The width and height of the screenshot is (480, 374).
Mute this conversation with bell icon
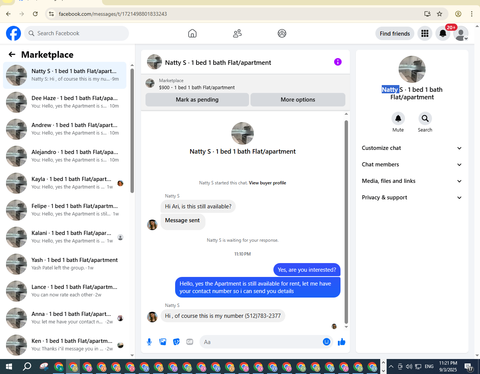tap(398, 118)
